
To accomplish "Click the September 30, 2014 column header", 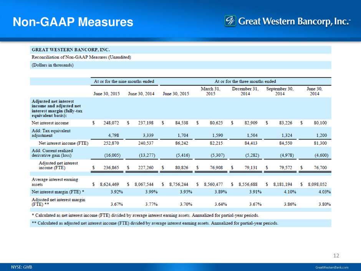I will point(280,91).
